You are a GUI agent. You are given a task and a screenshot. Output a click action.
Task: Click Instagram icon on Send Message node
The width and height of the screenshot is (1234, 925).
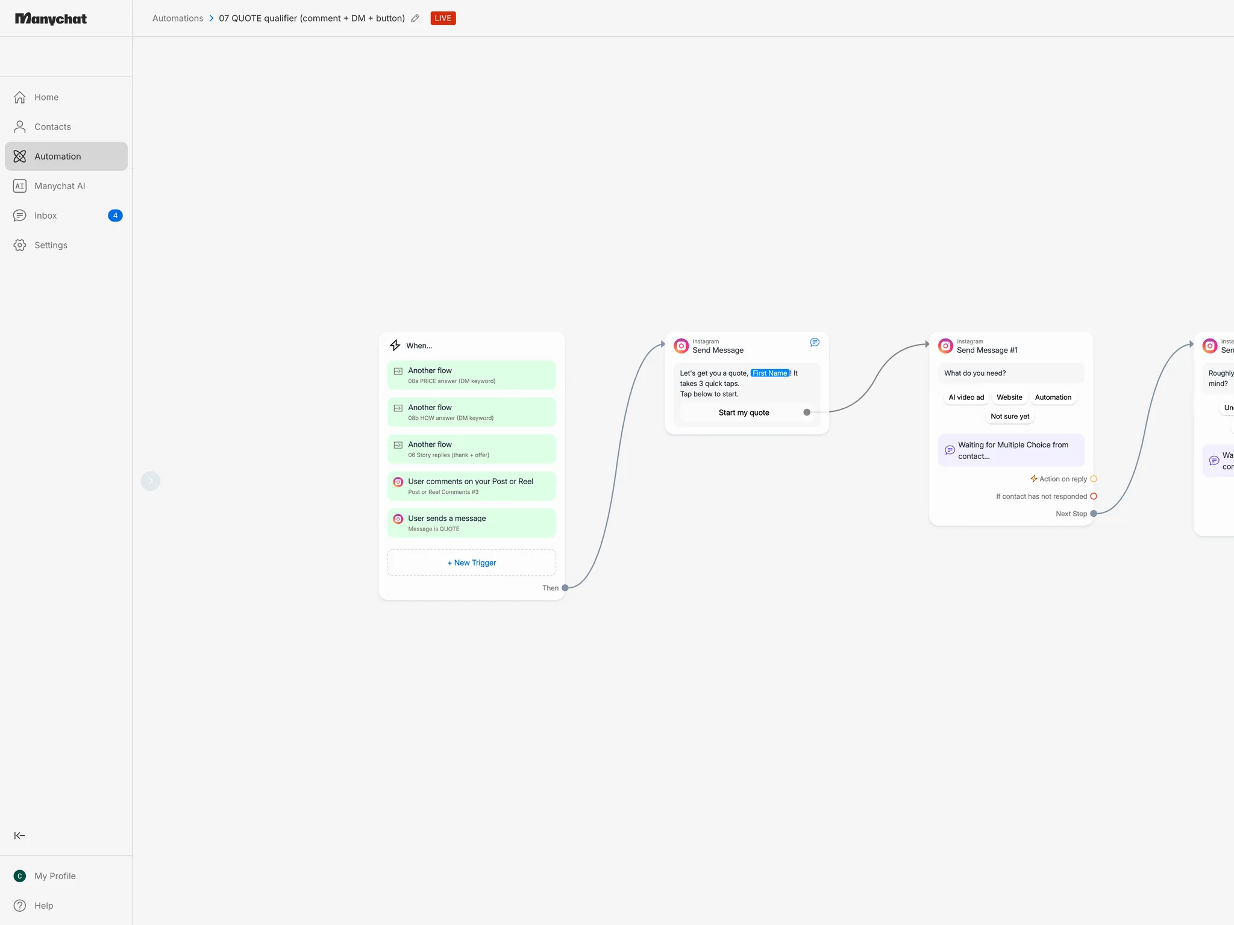(x=681, y=346)
